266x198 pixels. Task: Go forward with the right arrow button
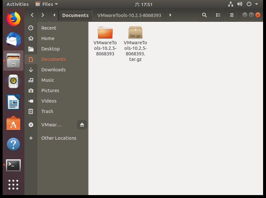pos(43,15)
